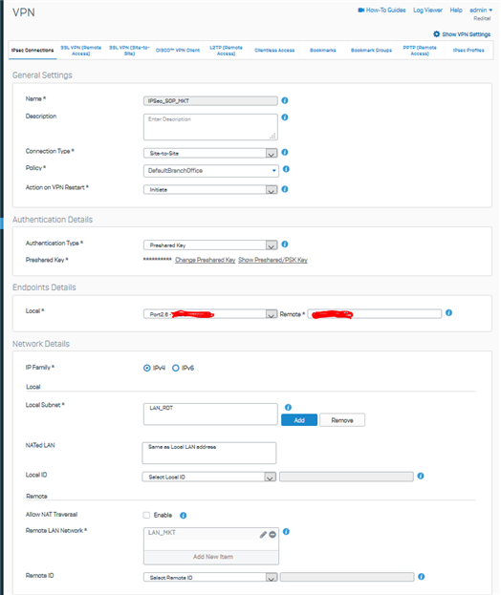Viewport: 501px width, 595px height.
Task: Click the info icon beside Remote endpoint field
Action: (448, 312)
